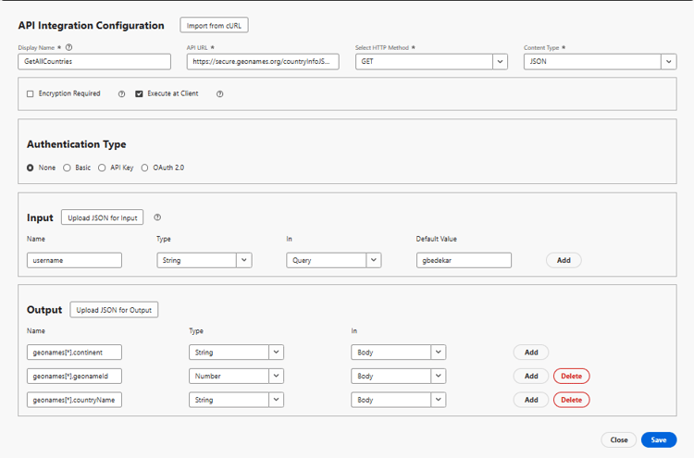This screenshot has width=694, height=458.
Task: Open help icon beside Encryption Required
Action: 122,93
